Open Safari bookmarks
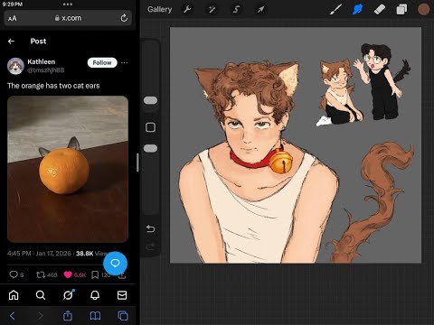The width and height of the screenshot is (434, 325). (x=95, y=316)
